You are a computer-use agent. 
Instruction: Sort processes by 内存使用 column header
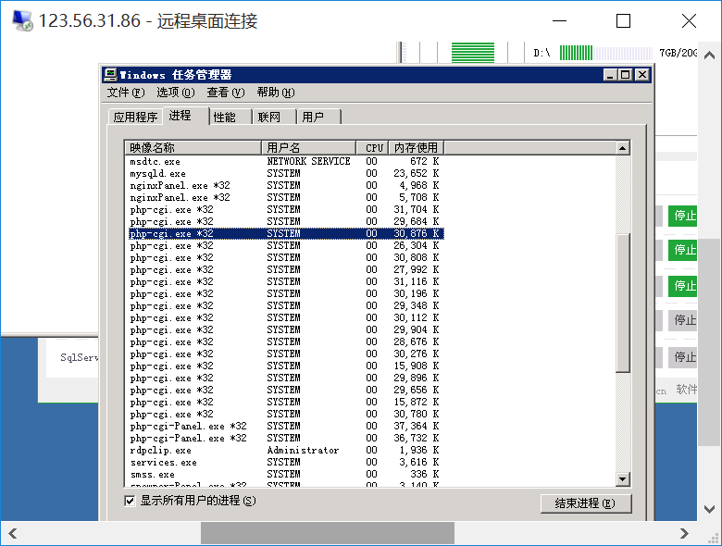[x=417, y=148]
